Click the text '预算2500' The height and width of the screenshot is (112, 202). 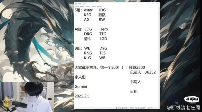click(x=137, y=67)
